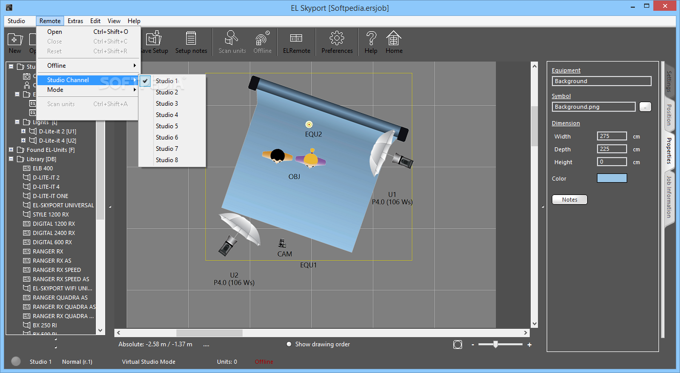Collapse Library [DB] tree node
Image resolution: width=680 pixels, height=373 pixels.
coord(11,159)
